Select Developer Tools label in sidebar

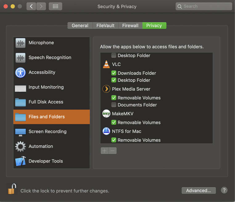(46, 161)
